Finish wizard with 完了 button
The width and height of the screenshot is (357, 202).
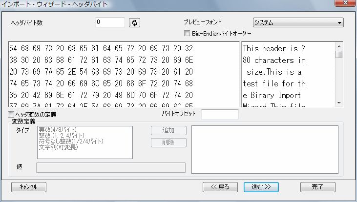coord(317,187)
